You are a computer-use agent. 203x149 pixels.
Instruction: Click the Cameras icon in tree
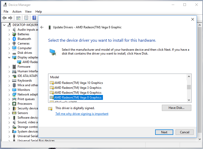point(14,43)
